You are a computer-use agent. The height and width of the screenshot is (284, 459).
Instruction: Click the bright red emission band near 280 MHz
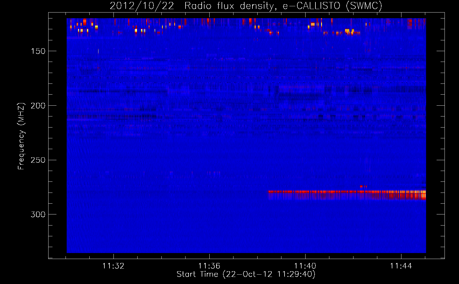coord(347,195)
